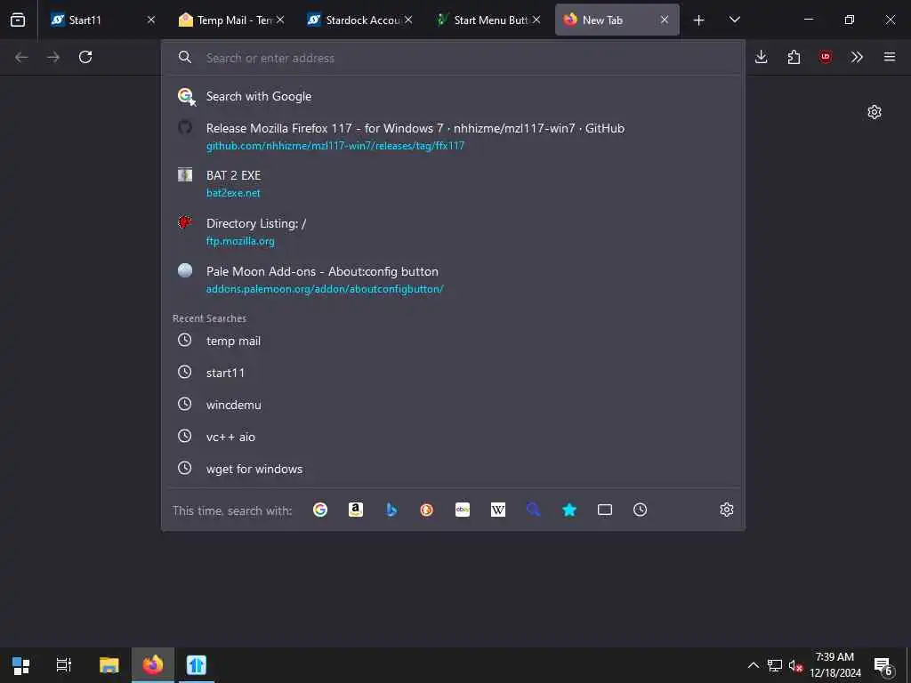Personalize New Tab via gear icon
The image size is (911, 683).
point(875,112)
